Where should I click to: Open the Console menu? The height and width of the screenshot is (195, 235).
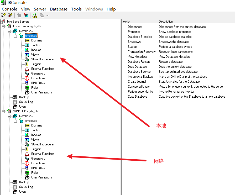9,9
